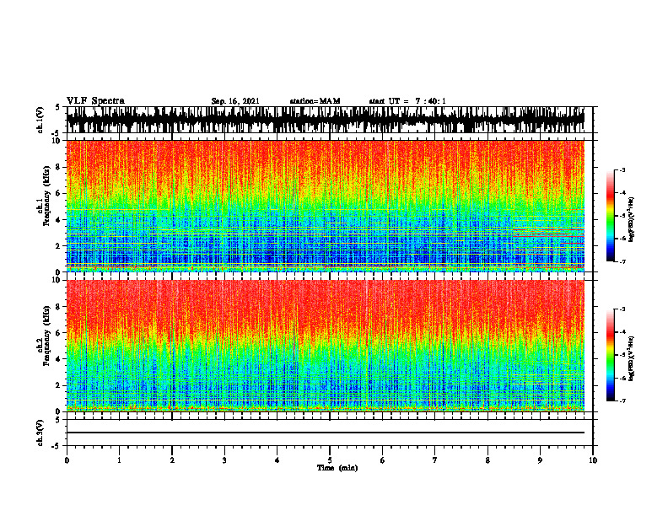
Task: Click the ch.1 color bar PSD unit label
Action: pos(632,220)
